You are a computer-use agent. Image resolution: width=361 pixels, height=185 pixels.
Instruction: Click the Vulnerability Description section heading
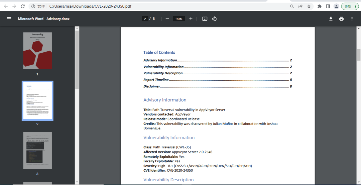click(x=168, y=179)
